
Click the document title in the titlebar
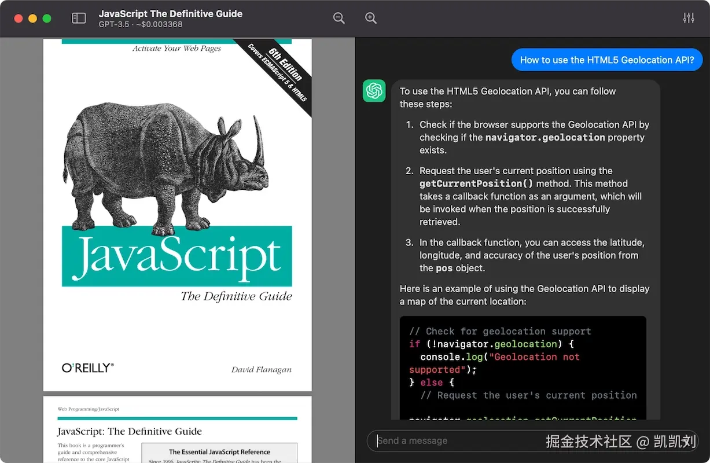coord(171,14)
